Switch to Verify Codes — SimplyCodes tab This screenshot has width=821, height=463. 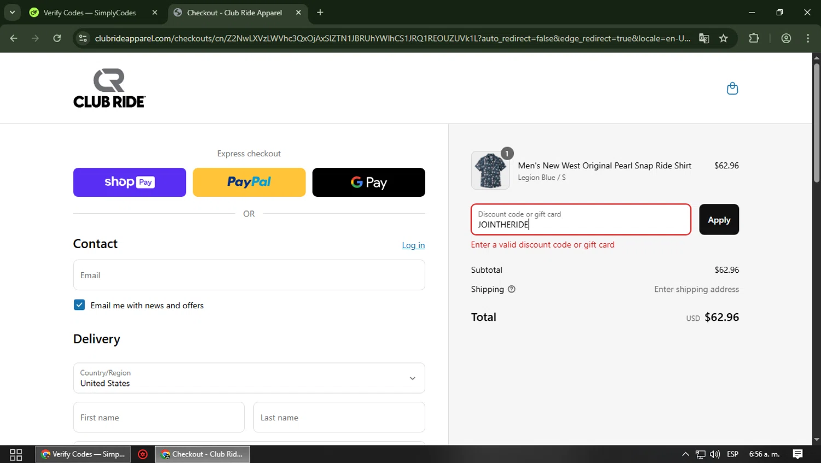89,13
